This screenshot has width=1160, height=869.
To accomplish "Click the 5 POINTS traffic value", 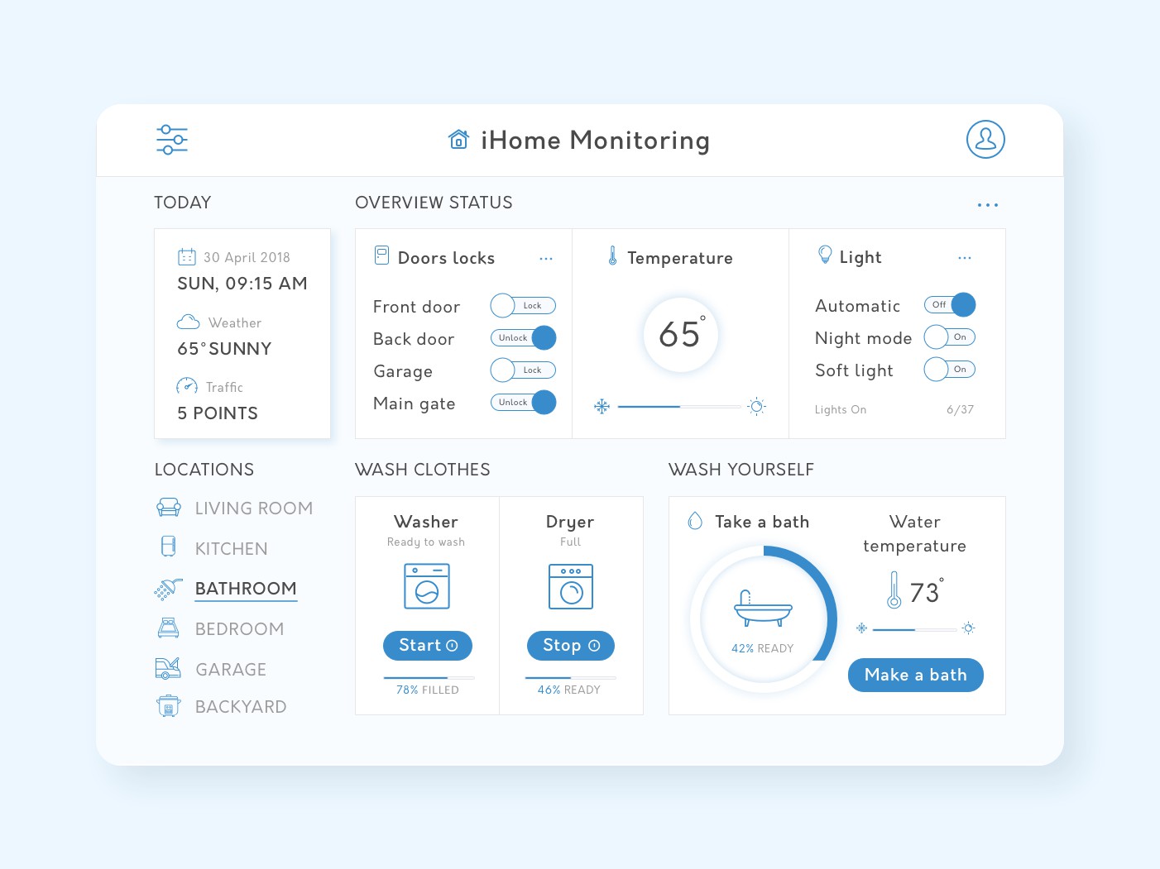I will (218, 413).
